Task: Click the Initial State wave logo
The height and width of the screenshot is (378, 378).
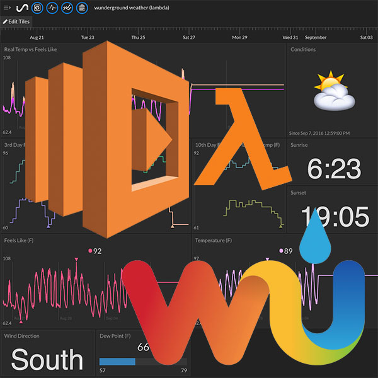Action: pyautogui.click(x=22, y=8)
